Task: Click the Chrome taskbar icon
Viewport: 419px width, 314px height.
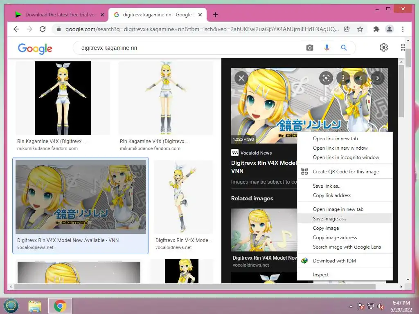Action: 60,306
